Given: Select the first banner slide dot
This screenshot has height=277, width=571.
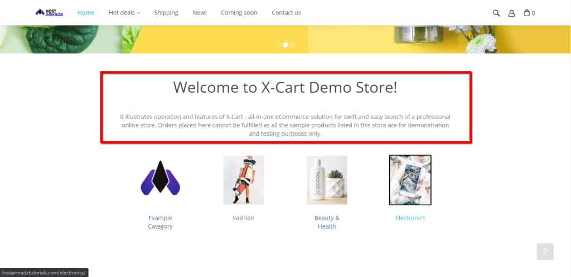Looking at the screenshot, I should pos(279,44).
